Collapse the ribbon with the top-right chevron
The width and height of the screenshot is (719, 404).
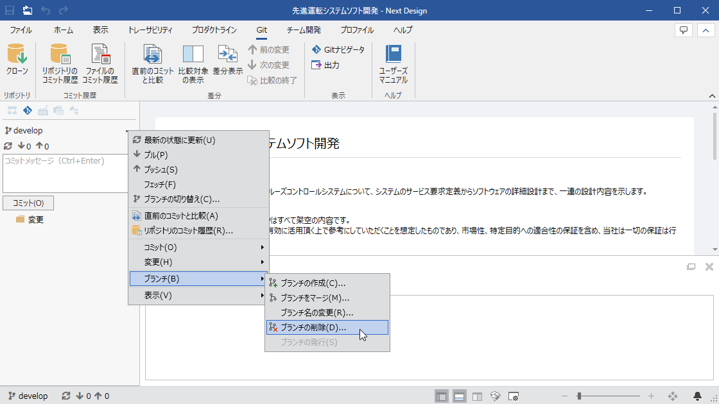[706, 30]
